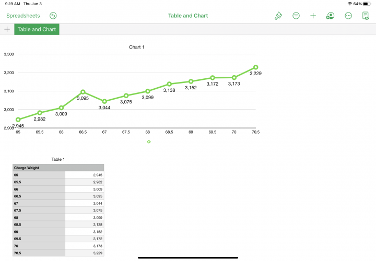Screen dimensions: 376x261
Task: Tap the document view options icon
Action: 366,16
